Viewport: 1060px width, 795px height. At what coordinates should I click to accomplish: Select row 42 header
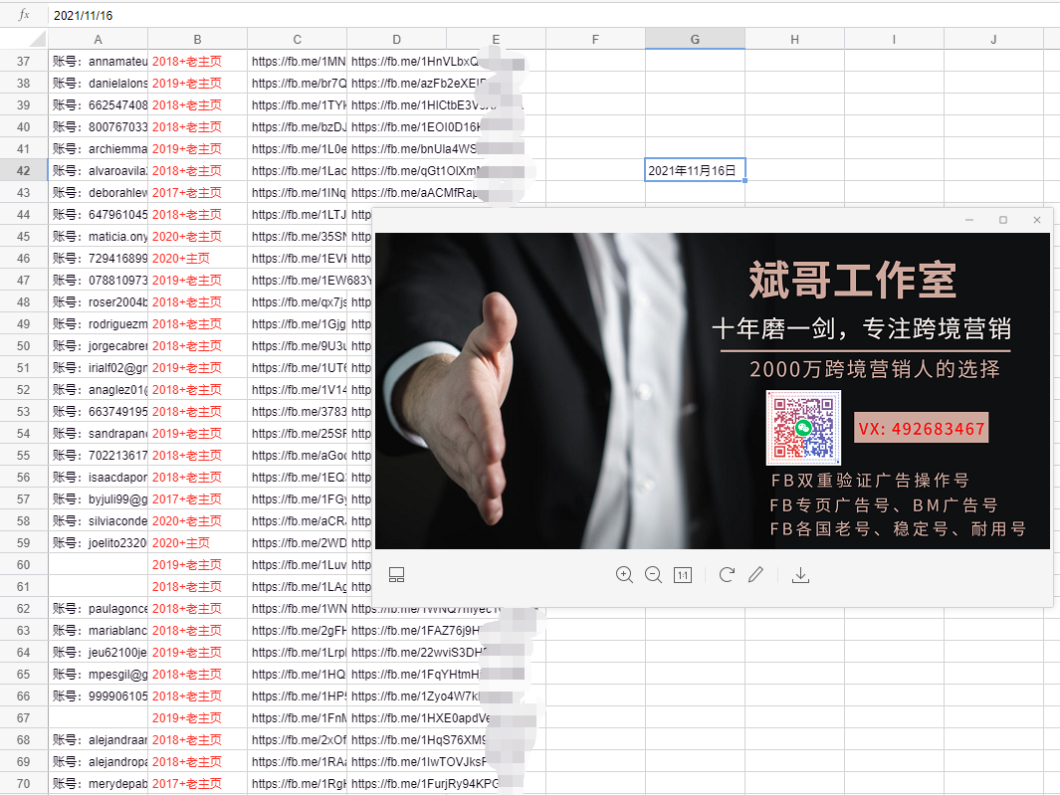tap(24, 170)
